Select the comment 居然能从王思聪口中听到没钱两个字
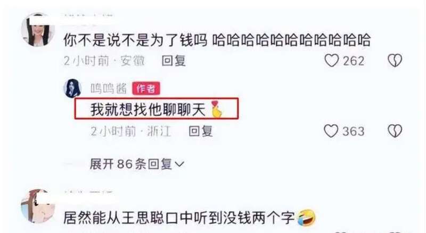Viewport: 426px width, 233px height. (x=179, y=218)
